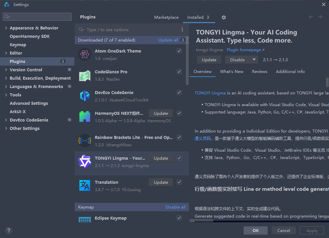Click the DevEco CodeGenie project-level icon
The width and height of the screenshot is (329, 238).
69,120
